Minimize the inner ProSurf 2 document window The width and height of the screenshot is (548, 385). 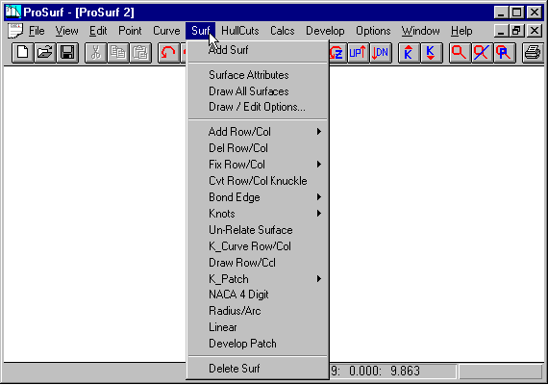pos(501,31)
